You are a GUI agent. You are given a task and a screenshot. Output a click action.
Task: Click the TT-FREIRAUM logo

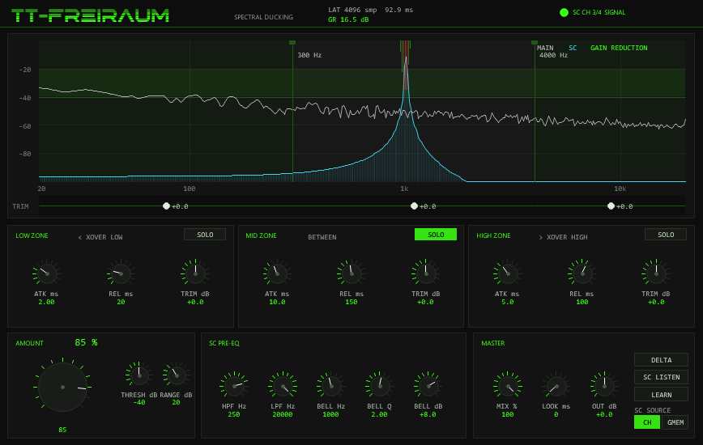coord(90,15)
